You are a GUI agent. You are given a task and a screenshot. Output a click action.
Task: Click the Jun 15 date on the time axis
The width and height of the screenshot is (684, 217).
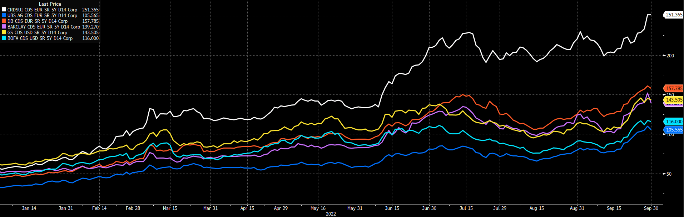click(x=392, y=208)
